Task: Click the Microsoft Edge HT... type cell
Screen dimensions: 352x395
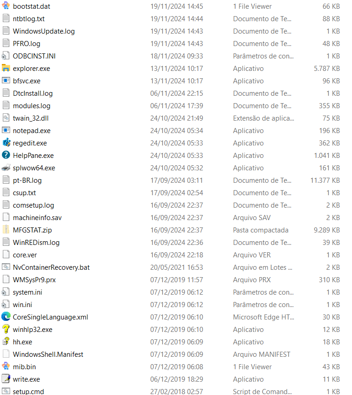Action: [x=263, y=317]
